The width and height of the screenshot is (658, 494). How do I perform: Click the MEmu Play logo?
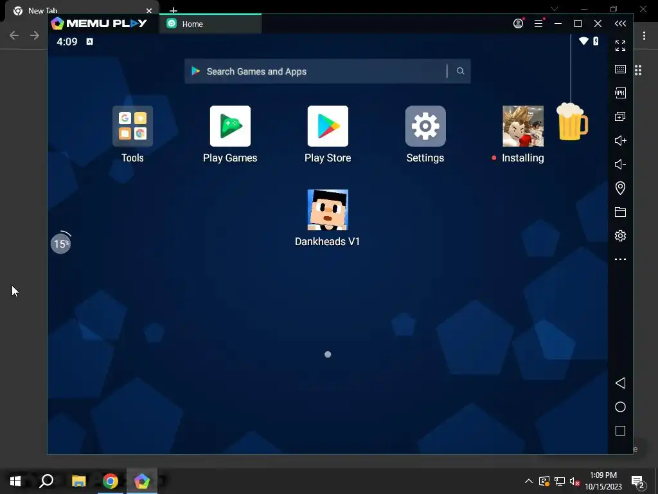coord(99,23)
